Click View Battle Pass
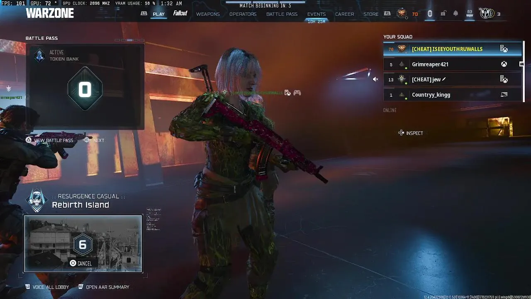The image size is (531, 299). point(50,140)
